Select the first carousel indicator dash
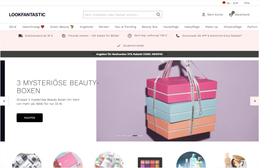Viewport: 259px width, 168px height. 118,136
